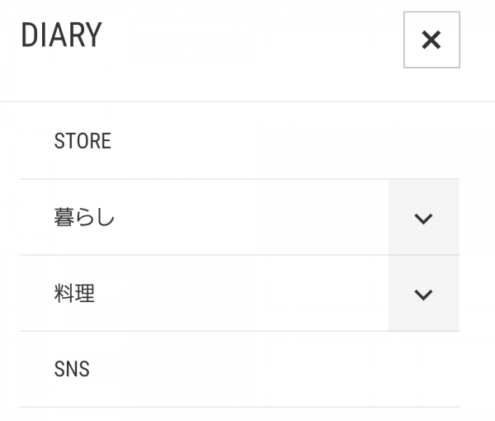Screen dimensions: 495x421
Task: Return home via the DIARY logo
Action: [x=61, y=35]
